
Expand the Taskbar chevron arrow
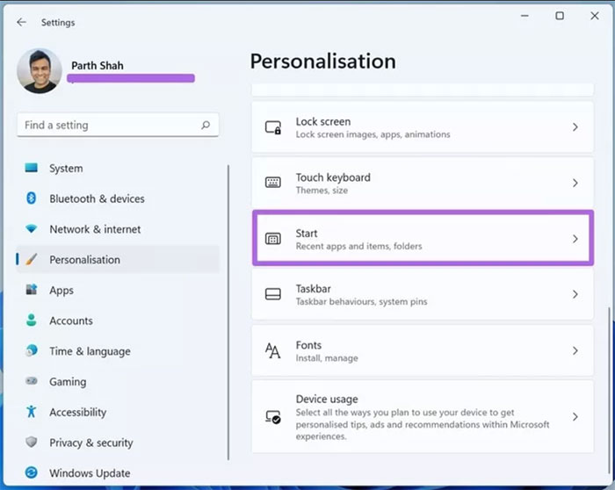(575, 294)
